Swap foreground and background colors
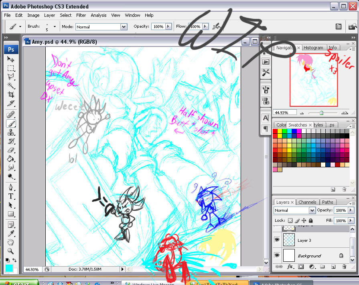Viewport: 359px width, 285px height. [14, 260]
